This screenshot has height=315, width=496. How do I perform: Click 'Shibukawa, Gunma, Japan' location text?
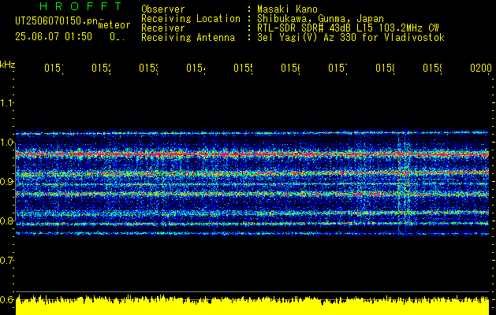point(320,19)
